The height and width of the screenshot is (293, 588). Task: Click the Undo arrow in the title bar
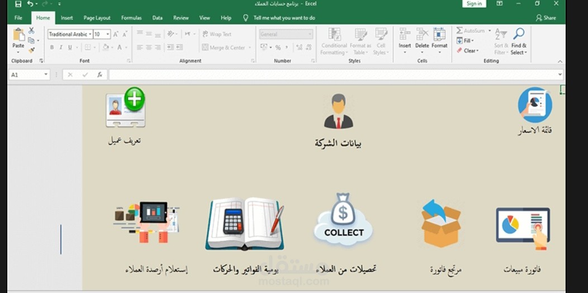[x=30, y=4]
